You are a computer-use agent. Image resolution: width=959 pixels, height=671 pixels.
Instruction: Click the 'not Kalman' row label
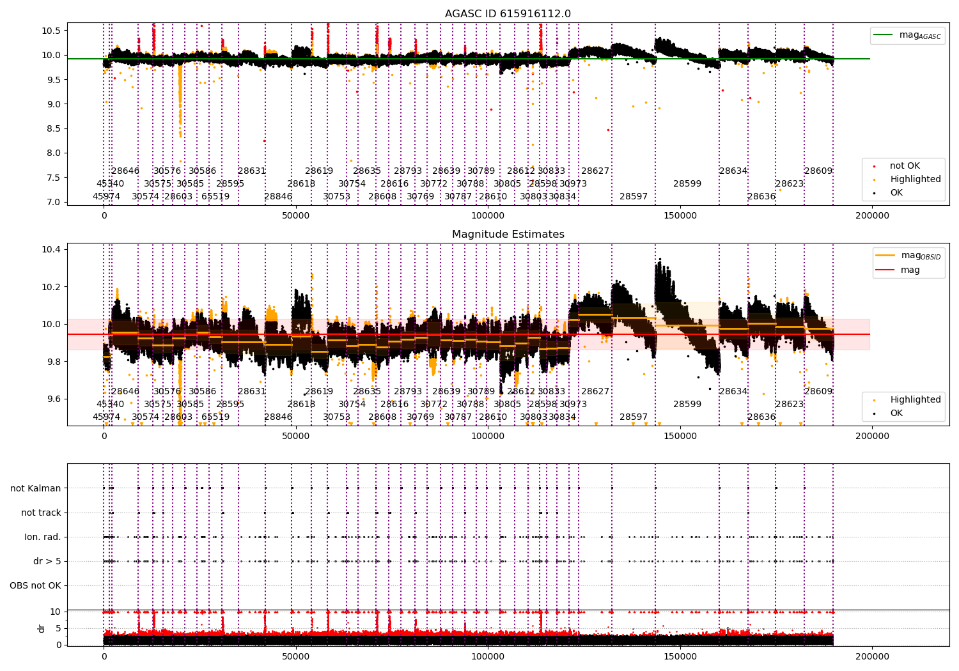(x=36, y=488)
